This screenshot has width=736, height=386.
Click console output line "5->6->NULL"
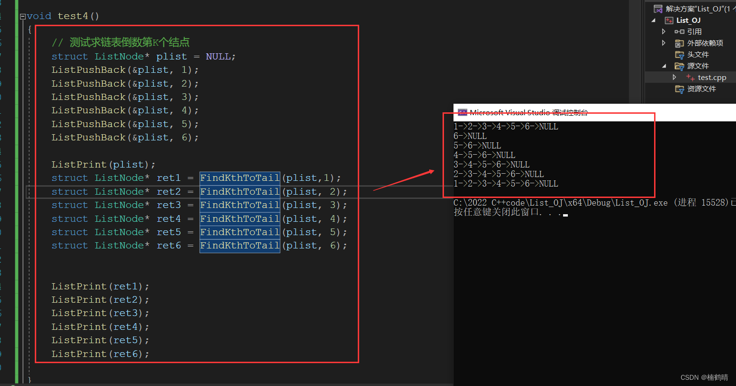[x=477, y=146]
